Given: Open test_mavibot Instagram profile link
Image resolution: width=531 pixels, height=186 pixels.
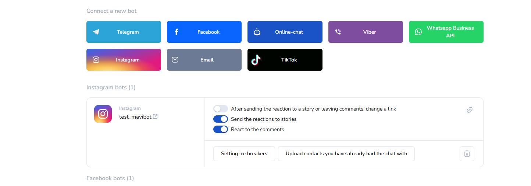Looking at the screenshot, I should tap(135, 117).
